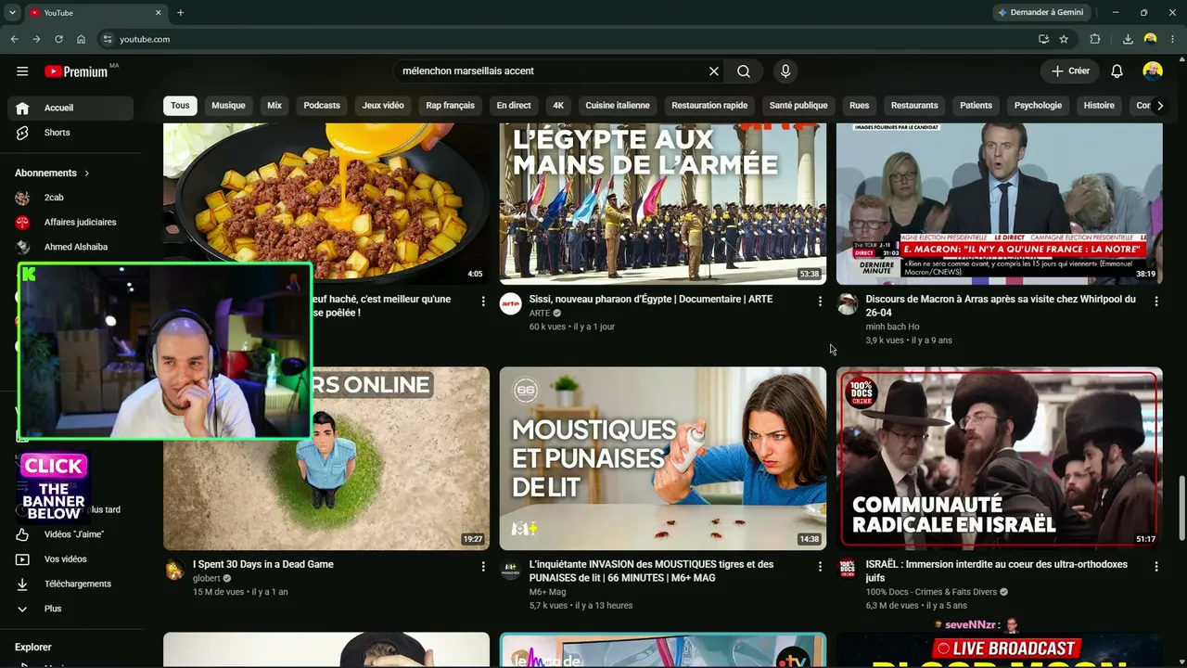
Task: Expand the Abonnements section chevron
Action: tap(87, 173)
